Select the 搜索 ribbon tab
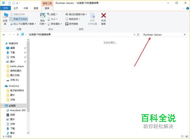Image resolution: width=190 pixels, height=139 pixels. point(47,8)
